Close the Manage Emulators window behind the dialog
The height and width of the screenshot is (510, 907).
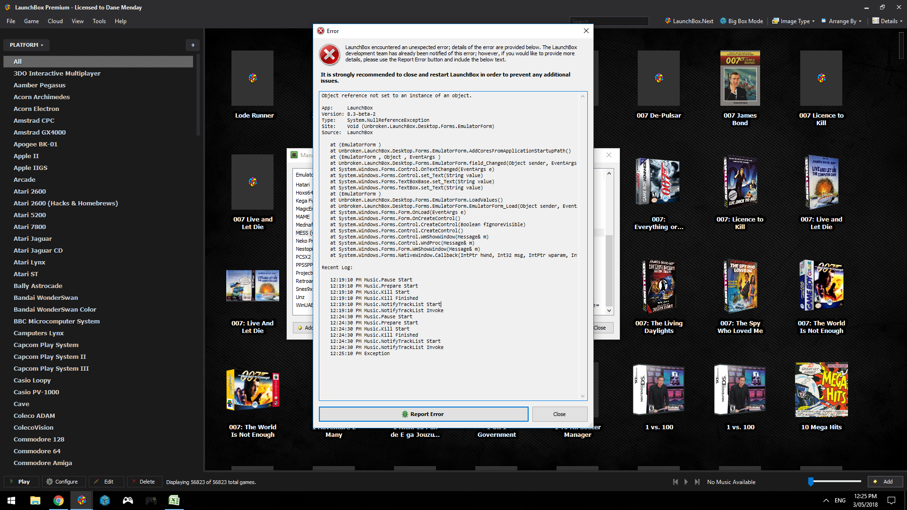tap(609, 155)
